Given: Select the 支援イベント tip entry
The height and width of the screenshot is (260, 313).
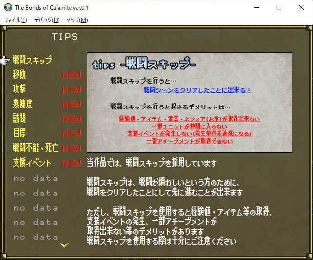Looking at the screenshot, I should pyautogui.click(x=32, y=162).
